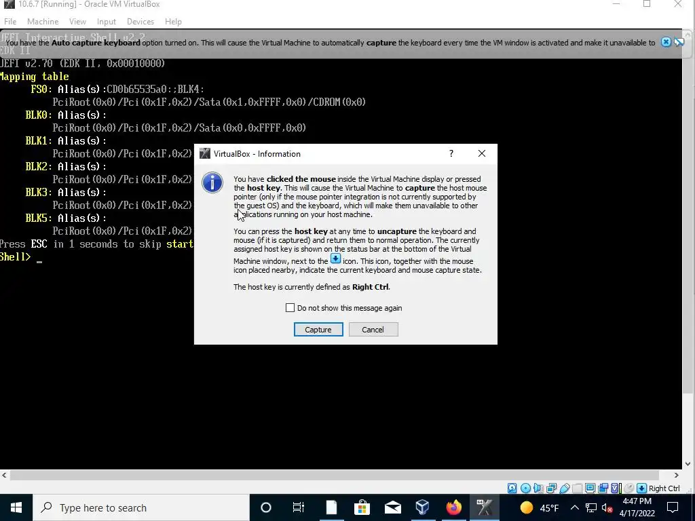Click the grey mouse integration icon in status bar
The image size is (695, 521).
(629, 488)
